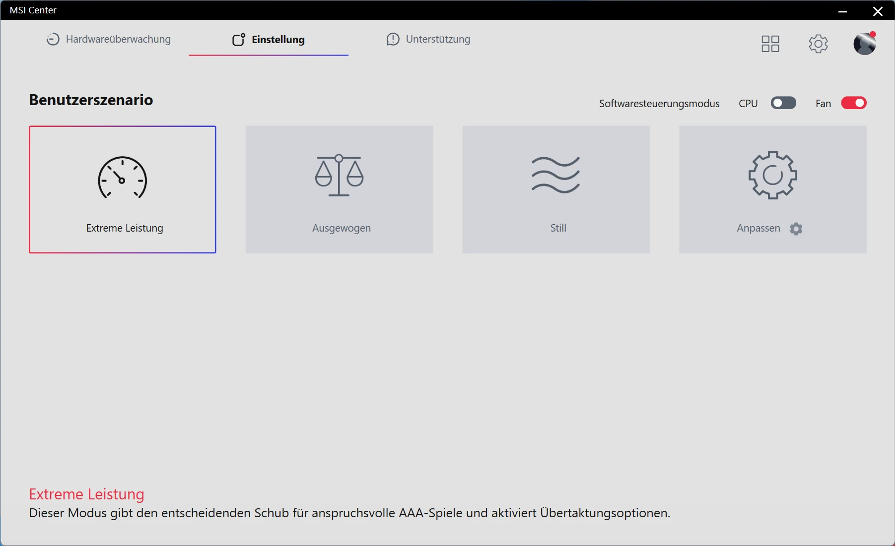Open the small settings cog beside Anpassen label
Image resolution: width=895 pixels, height=546 pixels.
tap(796, 229)
